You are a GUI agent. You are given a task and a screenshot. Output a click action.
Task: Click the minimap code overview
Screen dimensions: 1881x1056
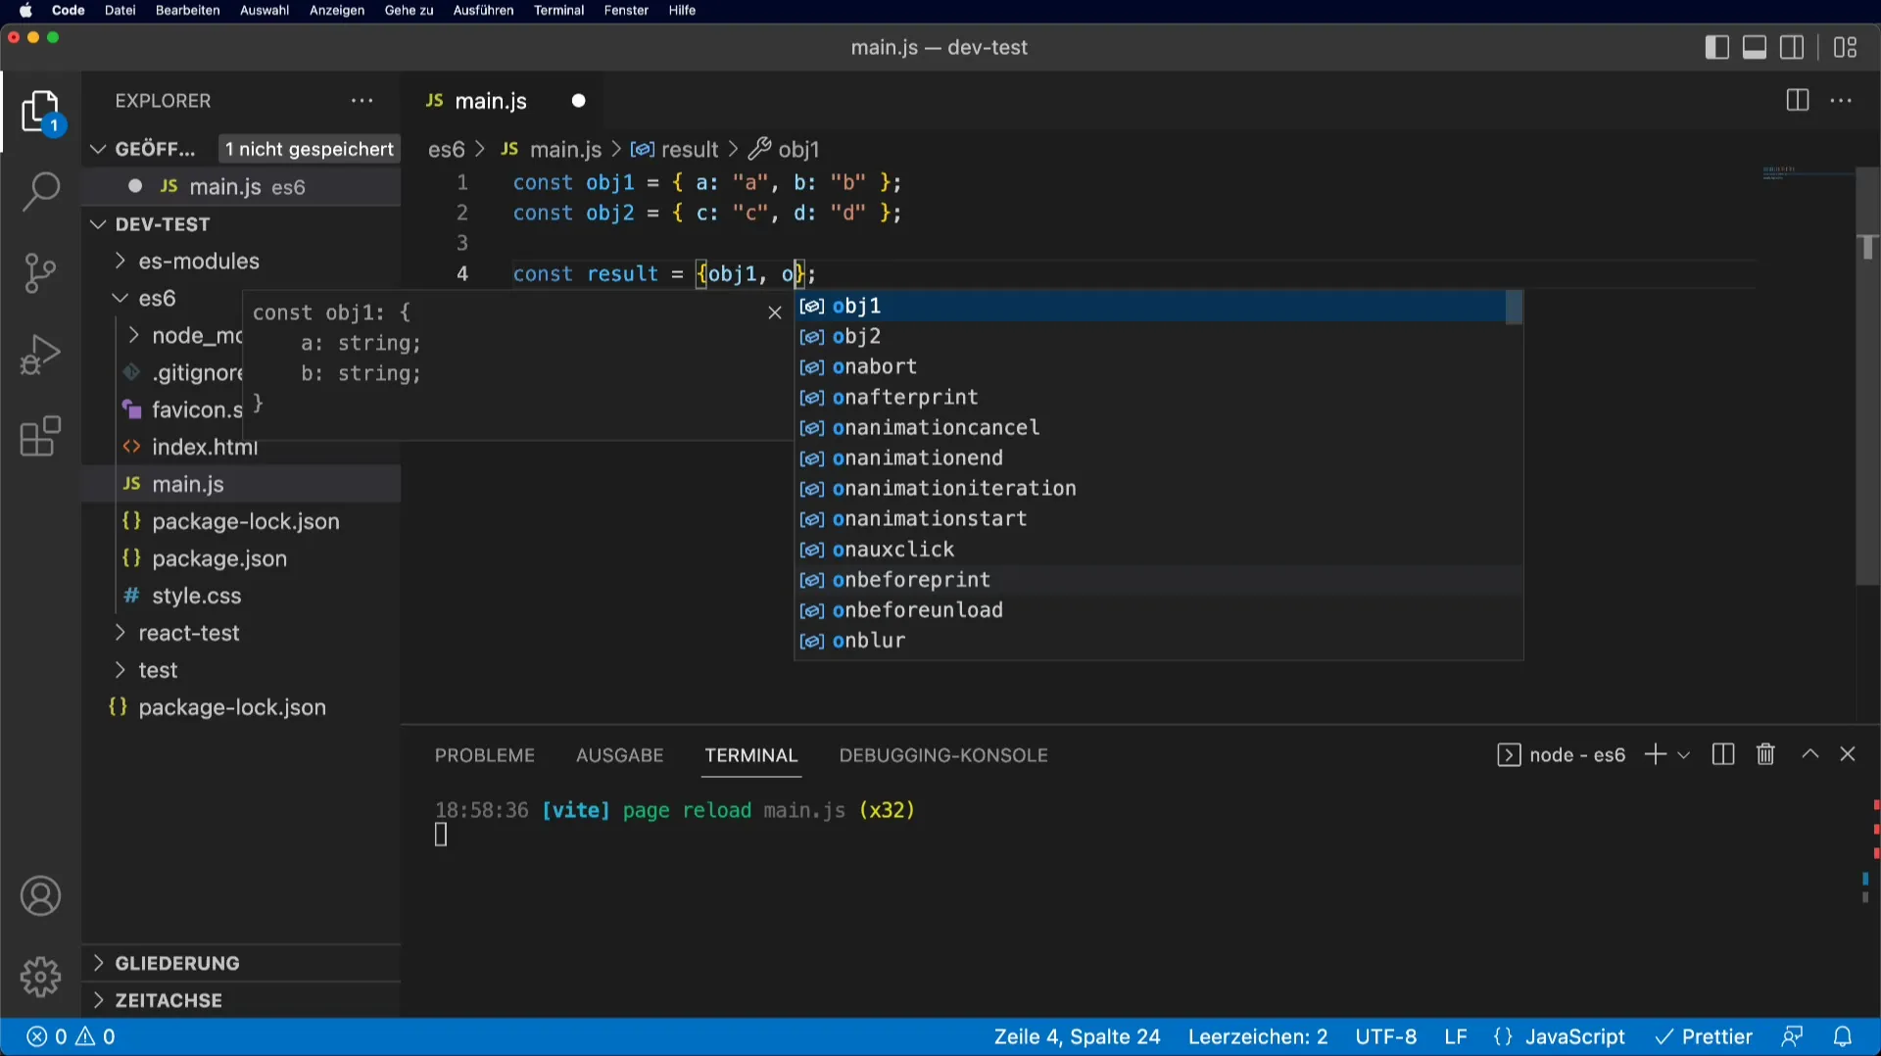click(1781, 173)
